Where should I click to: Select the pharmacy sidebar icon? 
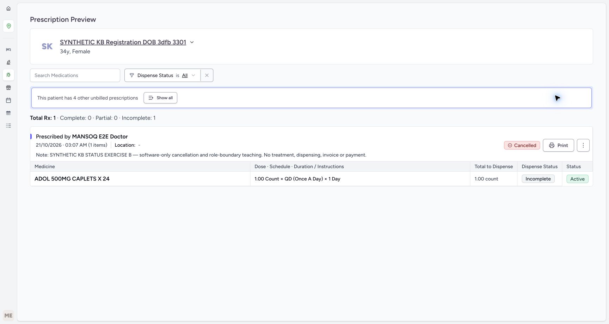click(x=8, y=75)
